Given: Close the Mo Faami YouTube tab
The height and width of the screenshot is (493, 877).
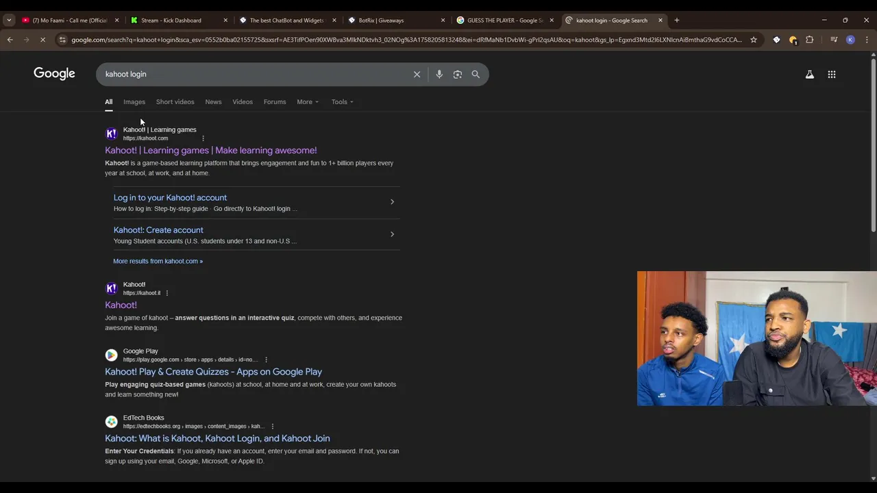Looking at the screenshot, I should [x=116, y=20].
